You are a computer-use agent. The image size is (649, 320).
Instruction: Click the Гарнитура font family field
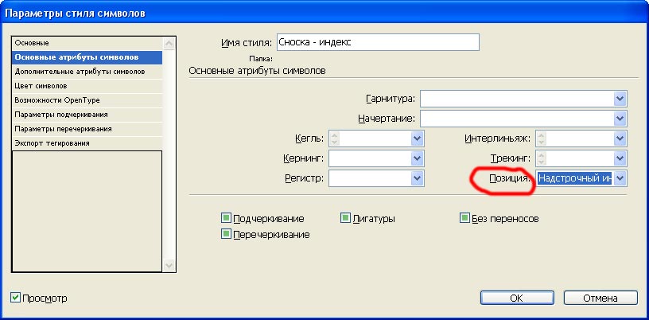pos(517,99)
